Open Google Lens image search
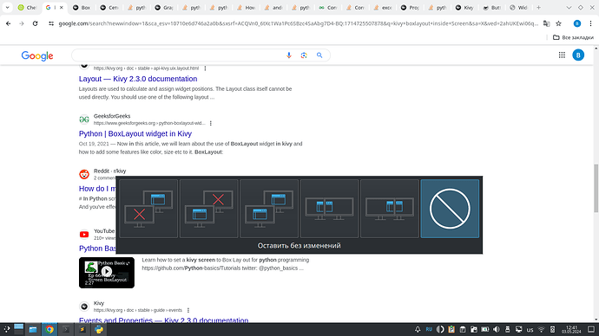This screenshot has height=336, width=599. click(304, 55)
